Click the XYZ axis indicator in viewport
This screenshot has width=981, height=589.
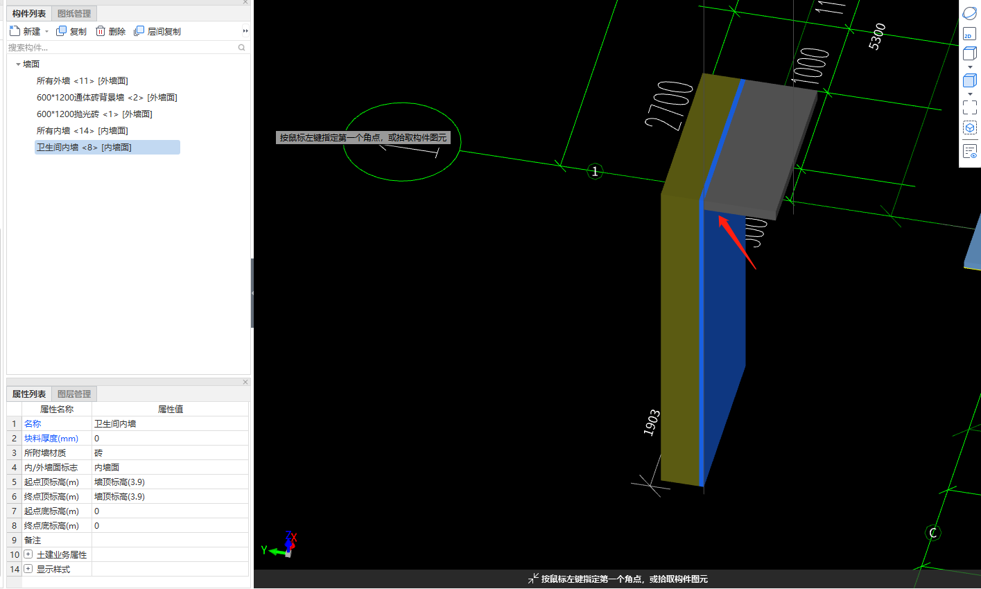[x=279, y=545]
